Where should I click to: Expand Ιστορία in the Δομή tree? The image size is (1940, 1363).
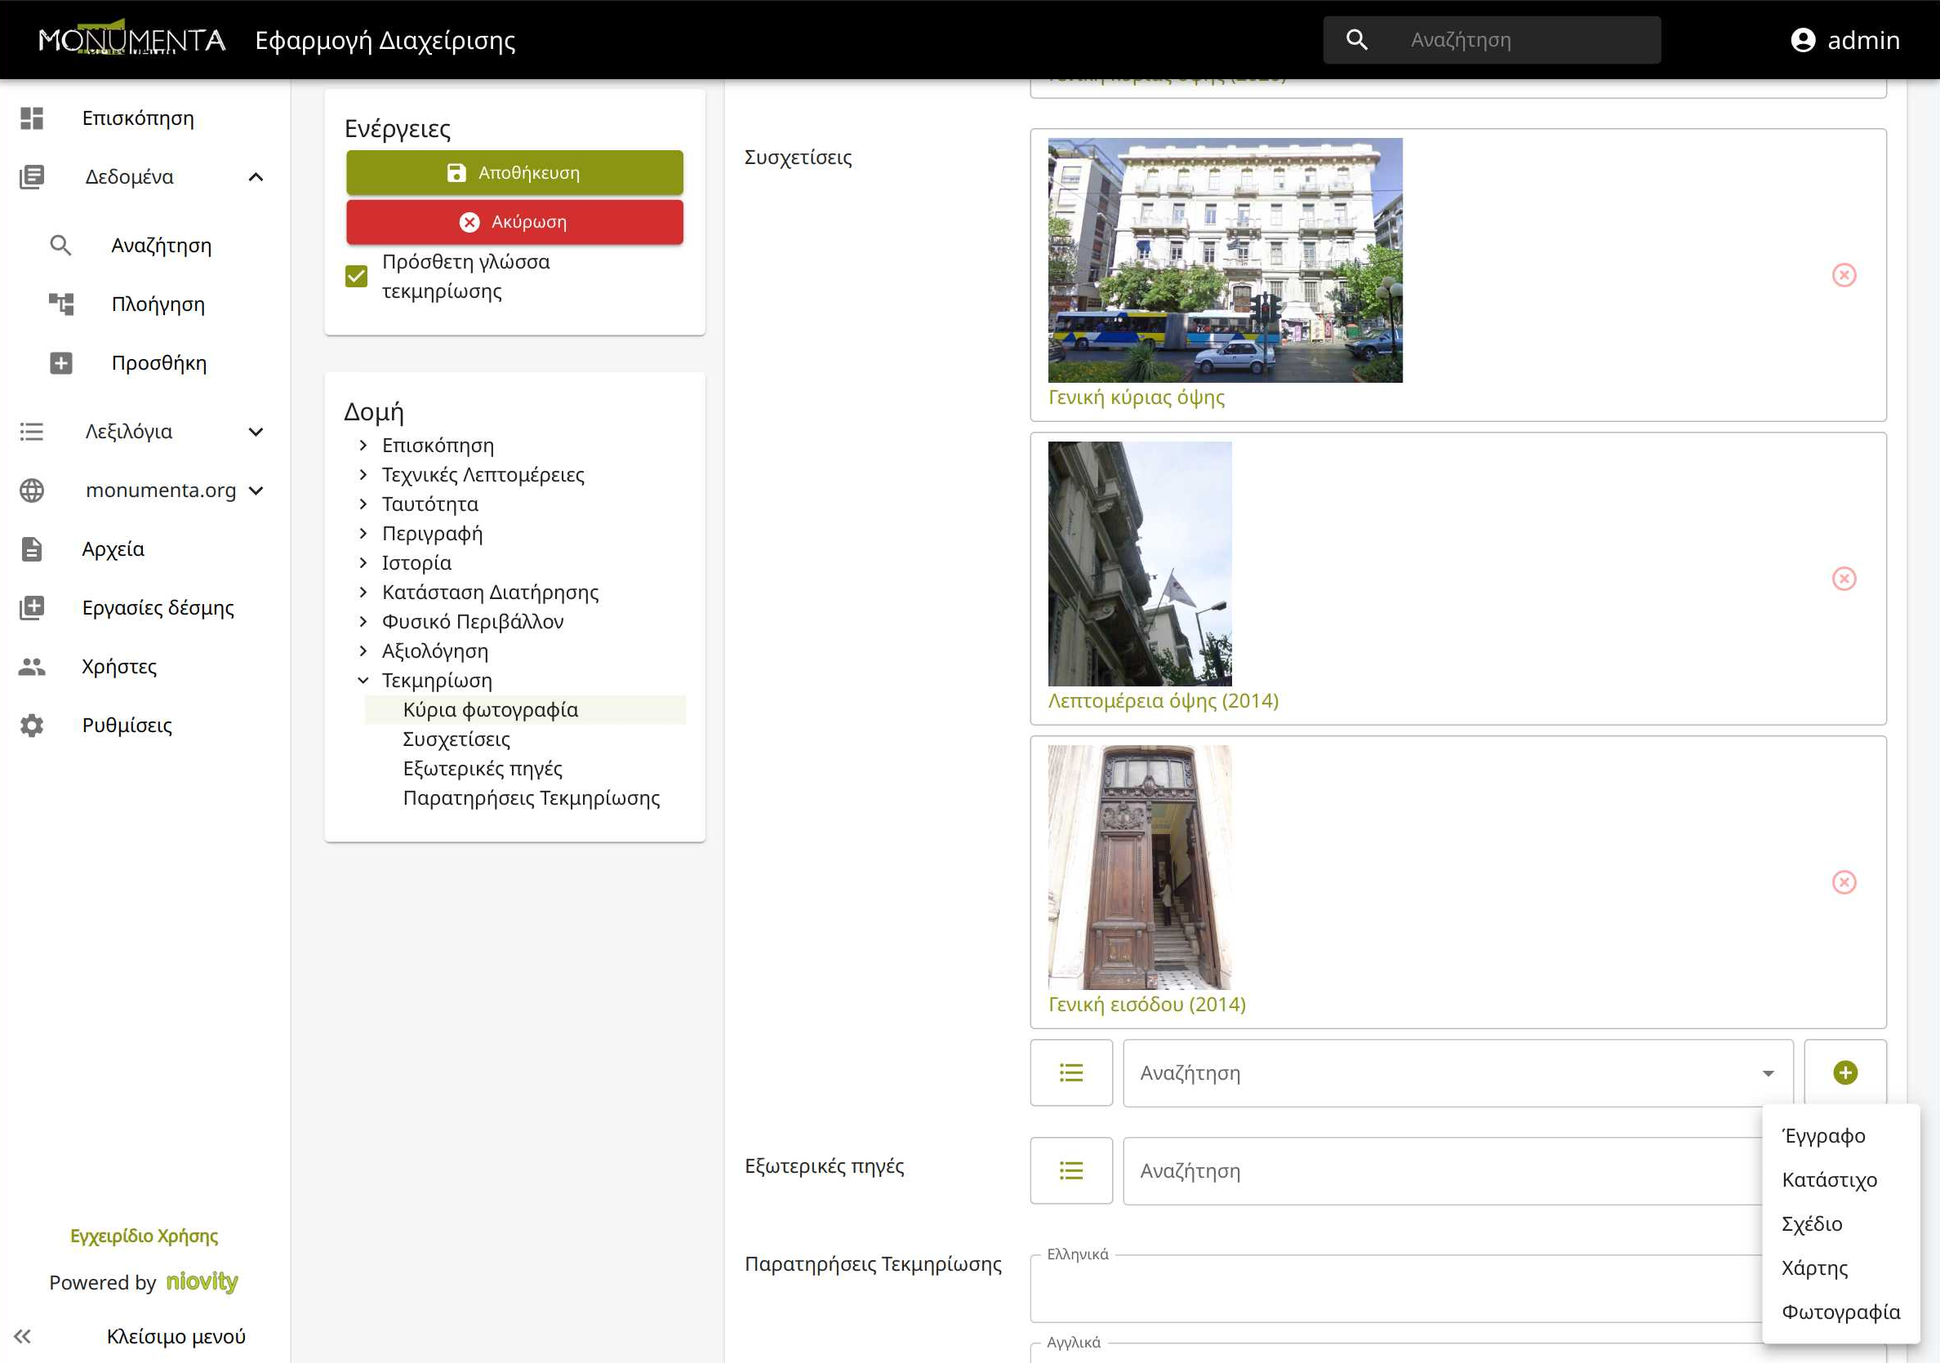[363, 562]
